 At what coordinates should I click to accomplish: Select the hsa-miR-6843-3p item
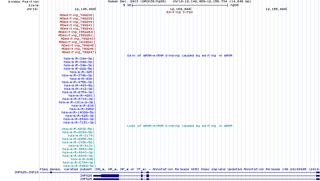[77, 152]
